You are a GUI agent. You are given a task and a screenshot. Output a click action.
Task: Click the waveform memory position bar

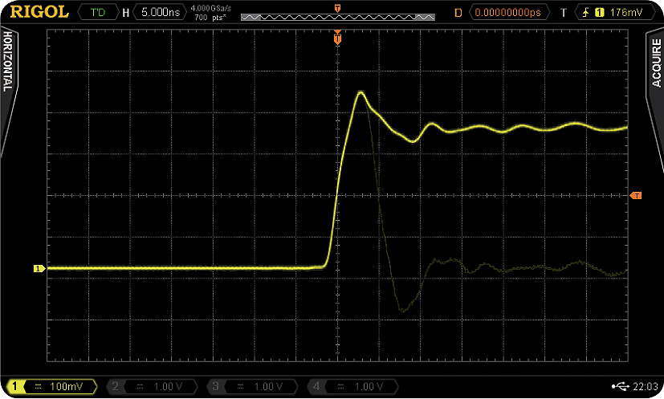pyautogui.click(x=337, y=17)
